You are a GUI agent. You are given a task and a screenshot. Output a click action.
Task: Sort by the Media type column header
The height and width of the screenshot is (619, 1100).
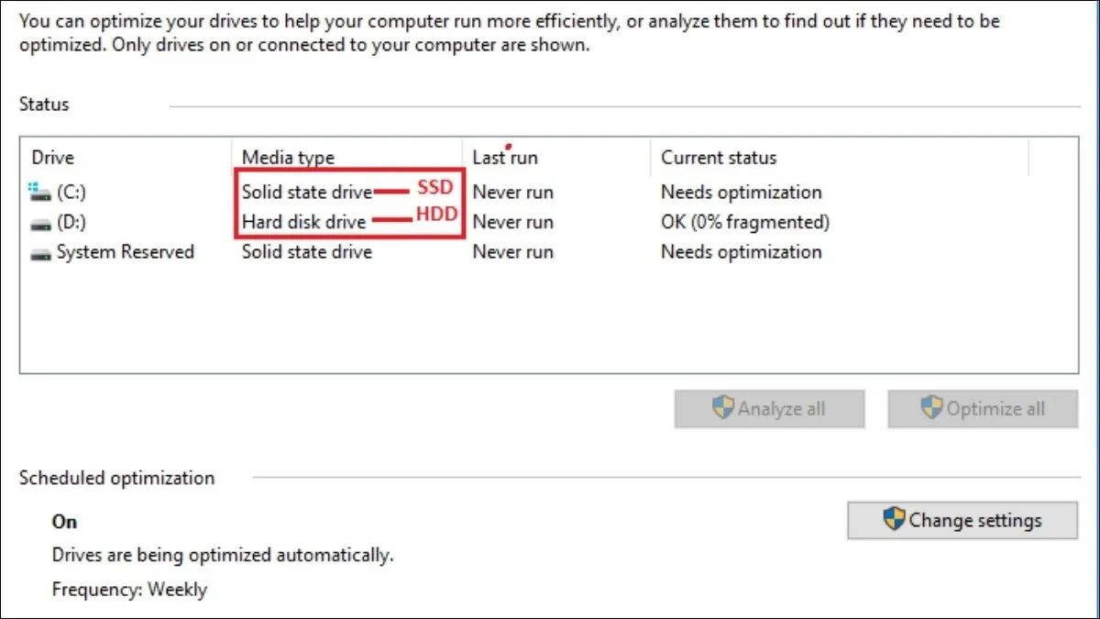tap(288, 158)
